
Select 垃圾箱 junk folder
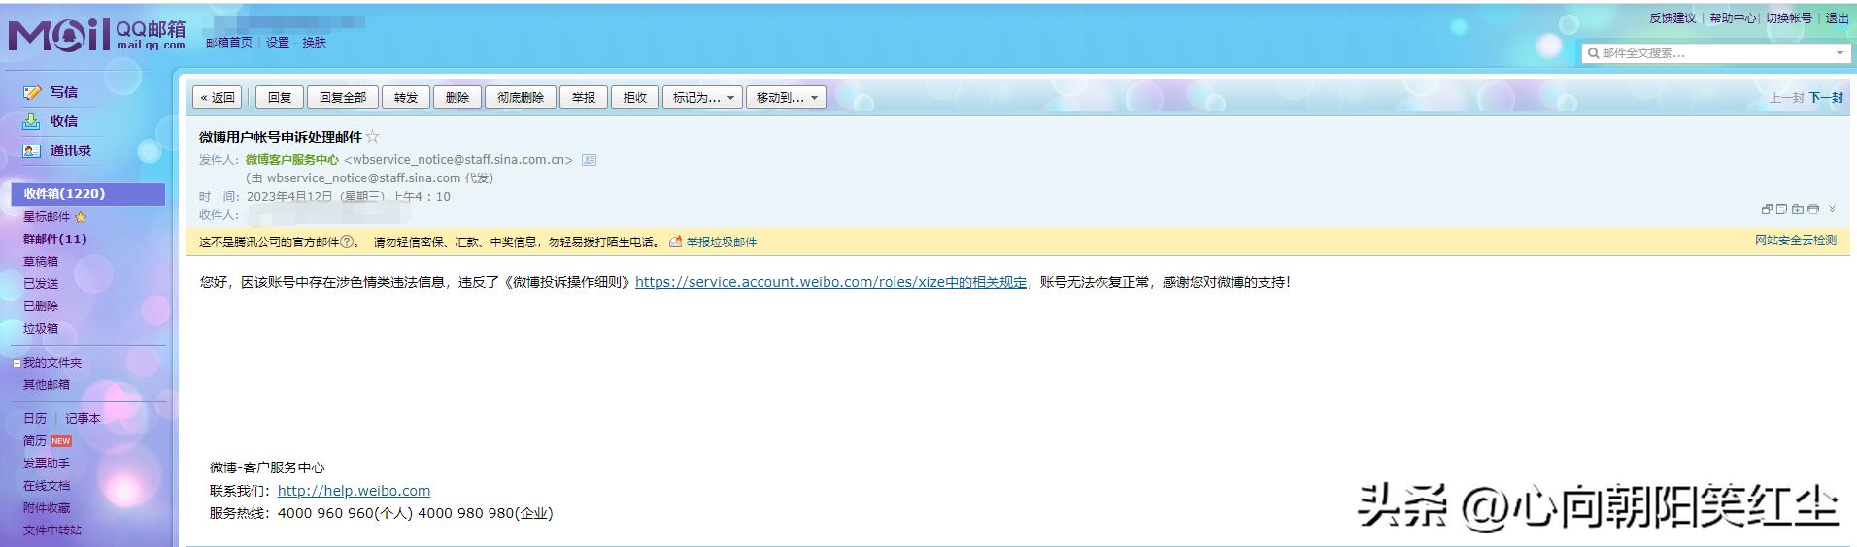coord(41,329)
